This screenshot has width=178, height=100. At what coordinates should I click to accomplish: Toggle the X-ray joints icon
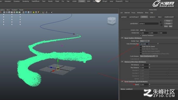click(x=52, y=12)
